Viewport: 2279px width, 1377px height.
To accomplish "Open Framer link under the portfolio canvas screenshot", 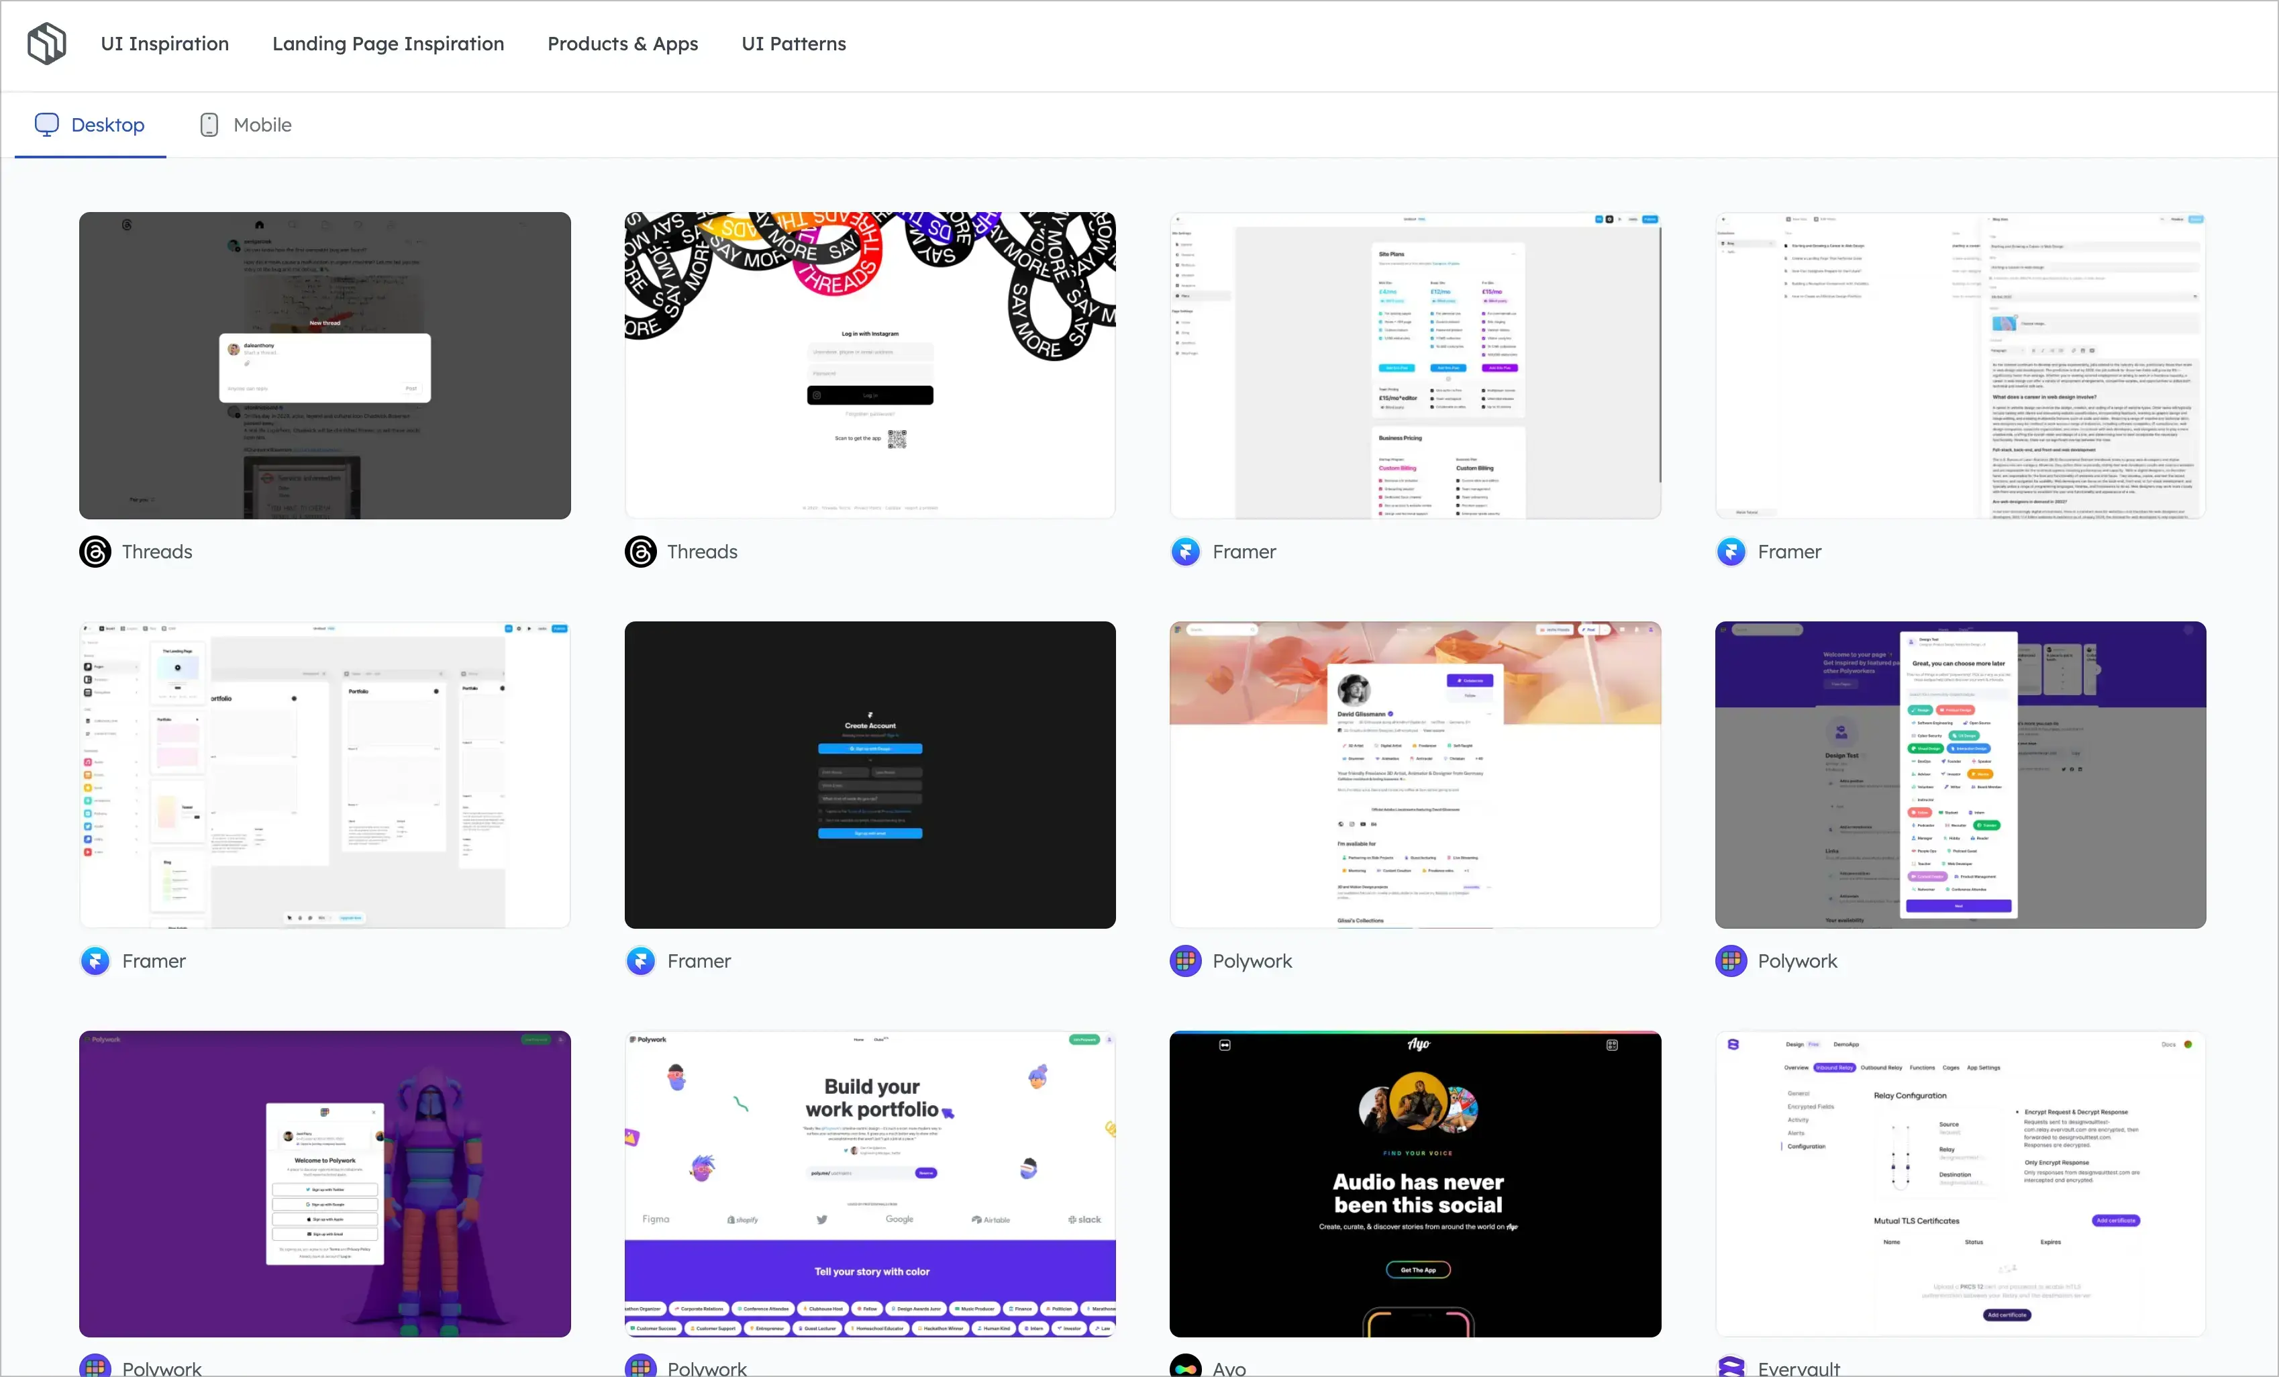I will coord(154,961).
